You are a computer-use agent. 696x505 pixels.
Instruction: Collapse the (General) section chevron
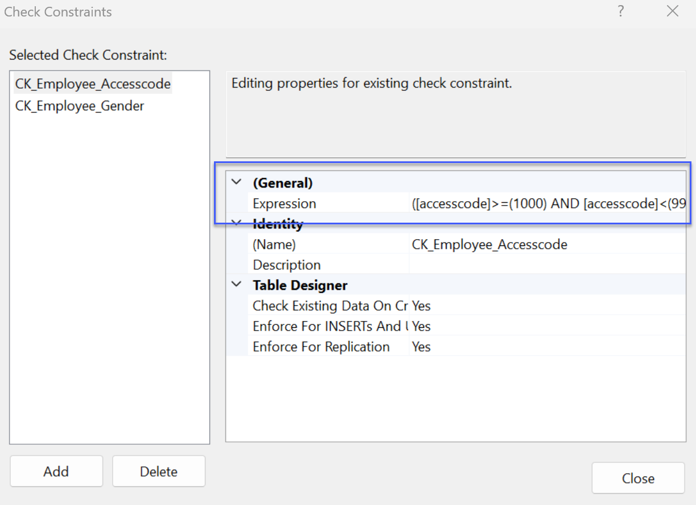pos(237,182)
